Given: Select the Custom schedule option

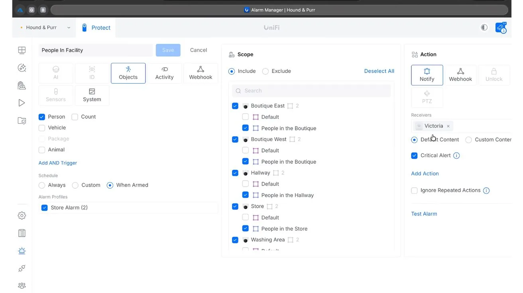Looking at the screenshot, I should (75, 185).
